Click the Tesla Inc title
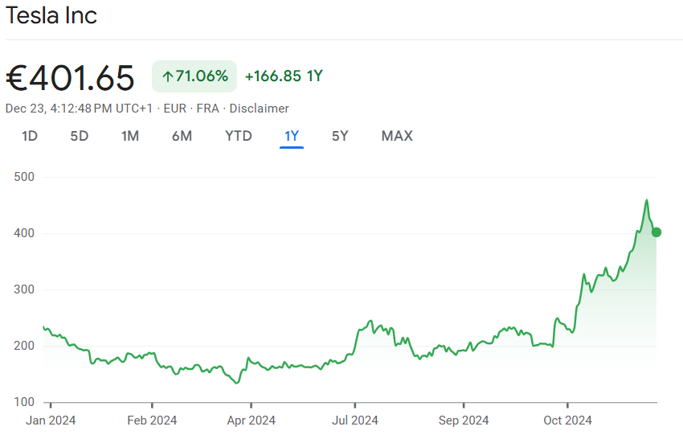This screenshot has height=439, width=683. click(51, 16)
